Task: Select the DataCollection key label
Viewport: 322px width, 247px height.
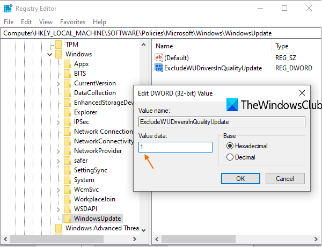Action: tap(95, 93)
